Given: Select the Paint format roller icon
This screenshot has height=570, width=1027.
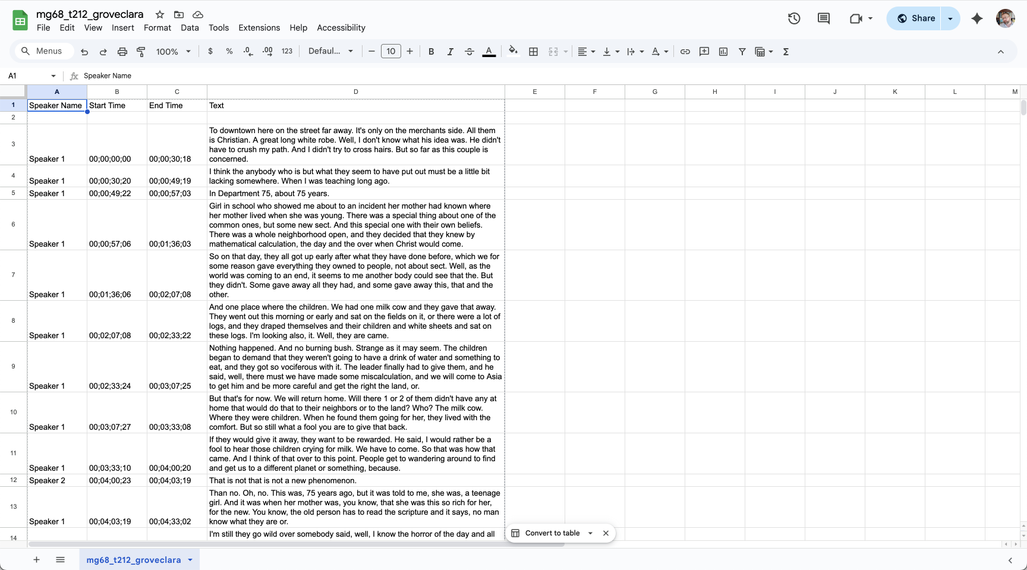Looking at the screenshot, I should click(x=141, y=52).
